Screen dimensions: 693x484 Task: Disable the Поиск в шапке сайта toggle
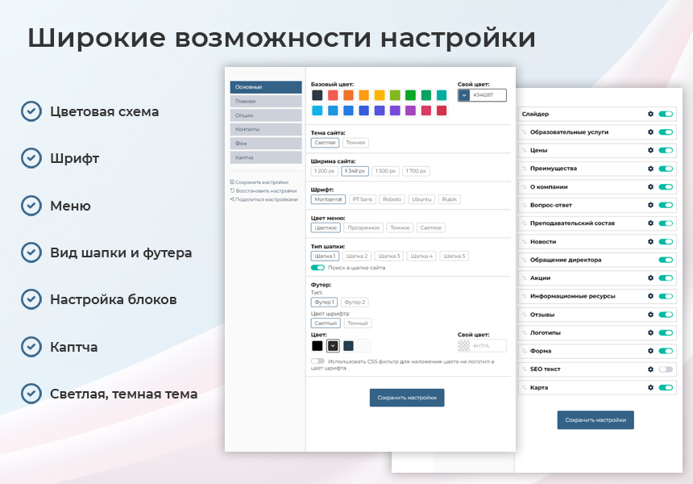(317, 267)
